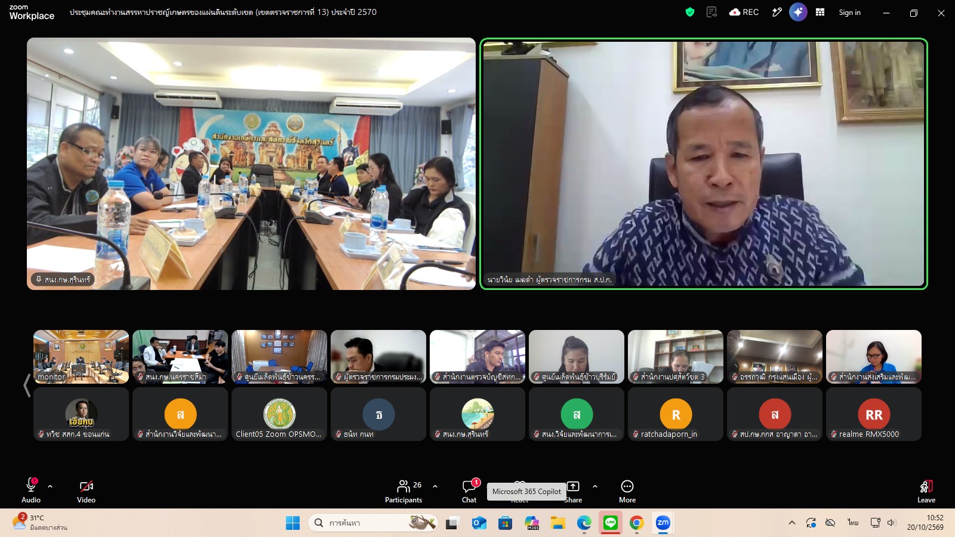Select the pinned meeting room video on left

tap(251, 164)
